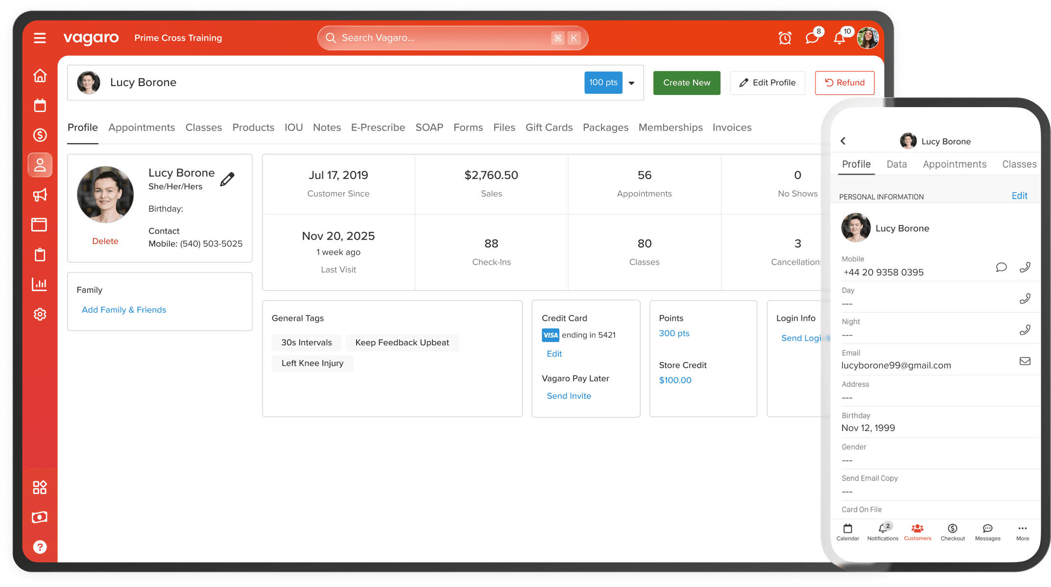Click the green Create New button
This screenshot has width=1051, height=587.
pos(686,83)
